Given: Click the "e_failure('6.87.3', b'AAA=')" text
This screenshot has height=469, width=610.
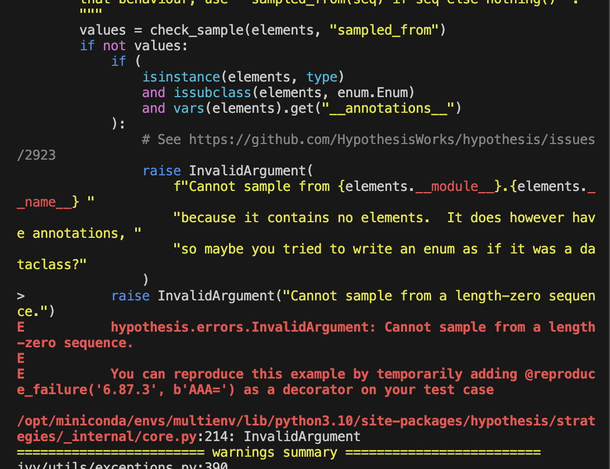Looking at the screenshot, I should pos(126,390).
